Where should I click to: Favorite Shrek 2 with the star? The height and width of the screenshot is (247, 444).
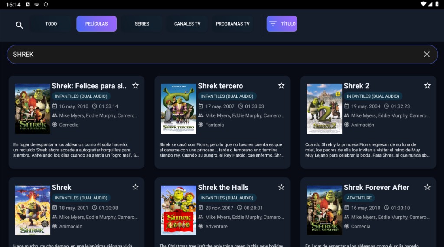pos(427,86)
